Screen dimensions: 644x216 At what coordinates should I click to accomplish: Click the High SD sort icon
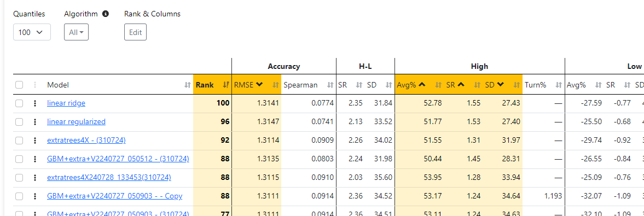[x=517, y=85]
